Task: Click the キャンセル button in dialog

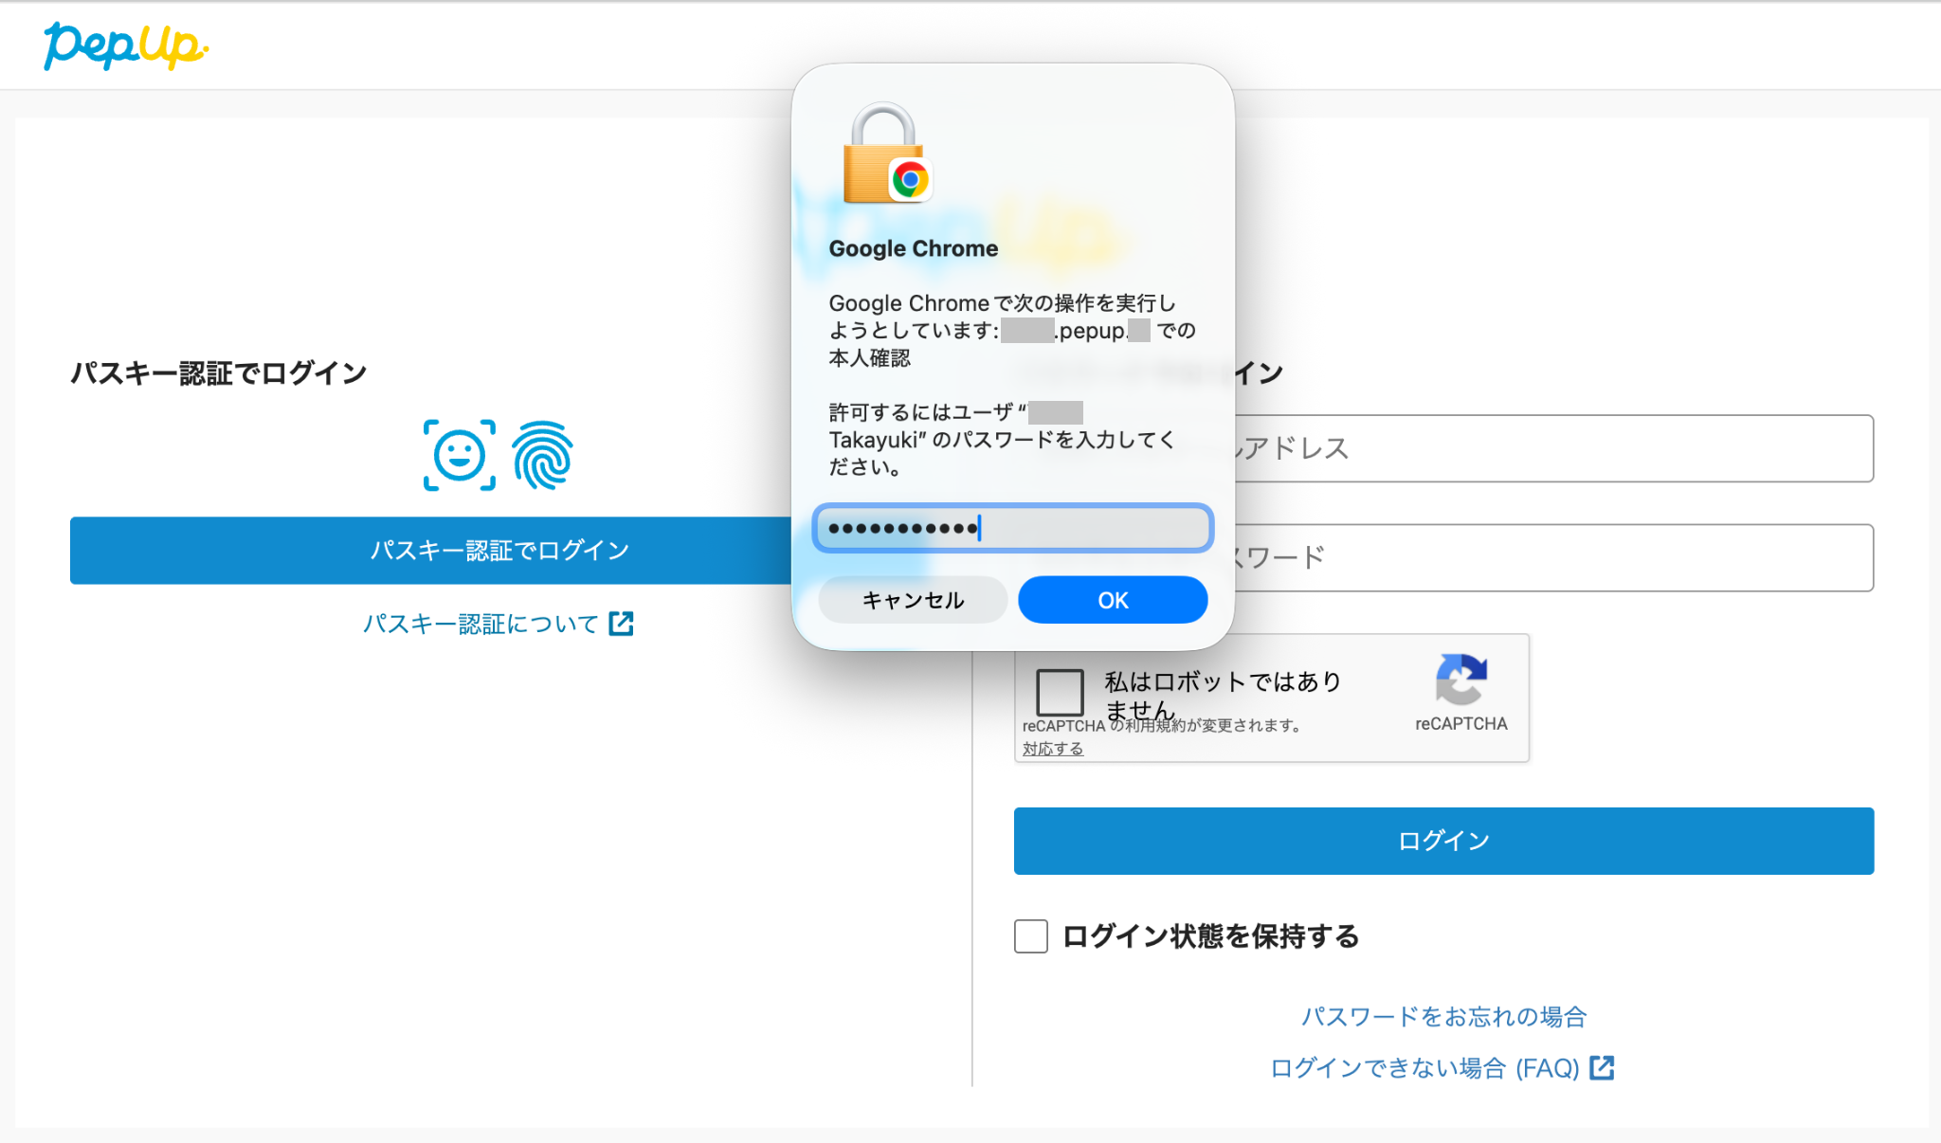Action: [x=913, y=600]
